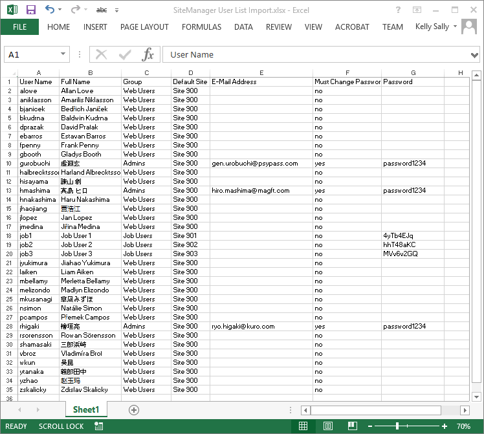Select Normal view button in status bar
The width and height of the screenshot is (484, 434).
coord(303,426)
